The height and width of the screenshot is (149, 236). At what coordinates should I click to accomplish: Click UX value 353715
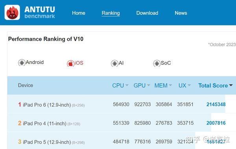(x=185, y=123)
